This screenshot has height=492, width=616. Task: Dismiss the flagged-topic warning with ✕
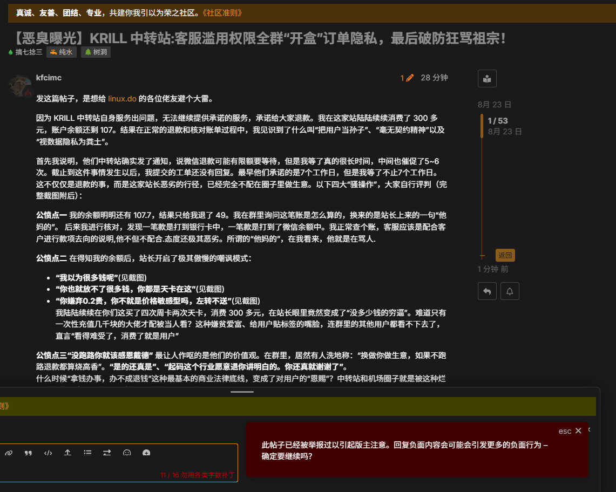578,430
